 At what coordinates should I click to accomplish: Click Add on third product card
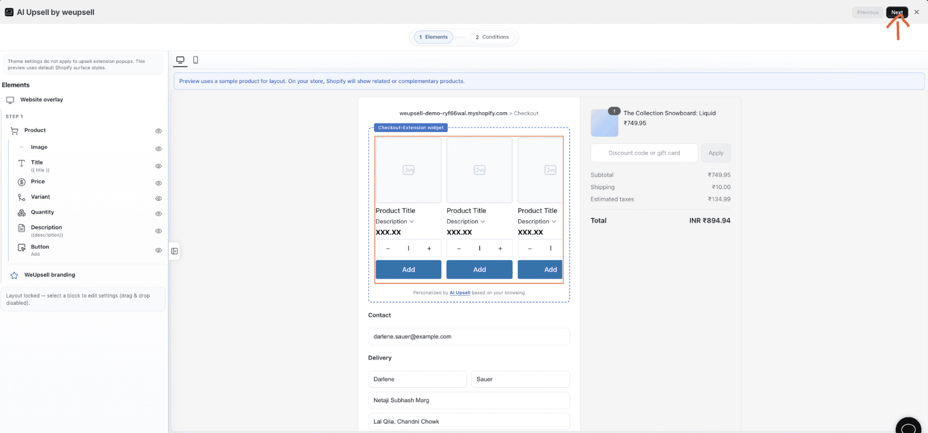click(540, 270)
